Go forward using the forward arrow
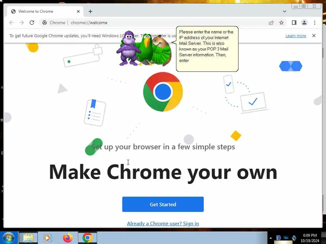Screen dimensions: 326x244 click(22, 23)
